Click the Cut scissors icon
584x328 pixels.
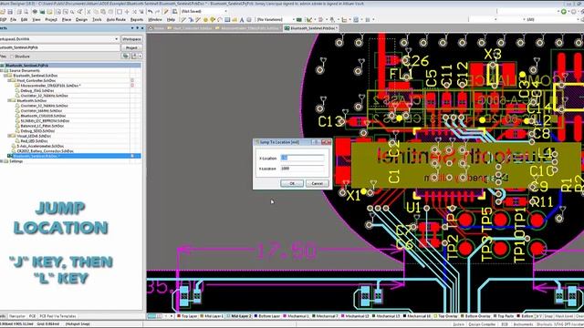[89, 12]
